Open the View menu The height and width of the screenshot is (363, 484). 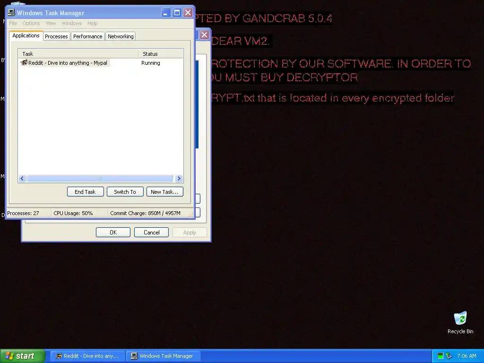(x=51, y=23)
